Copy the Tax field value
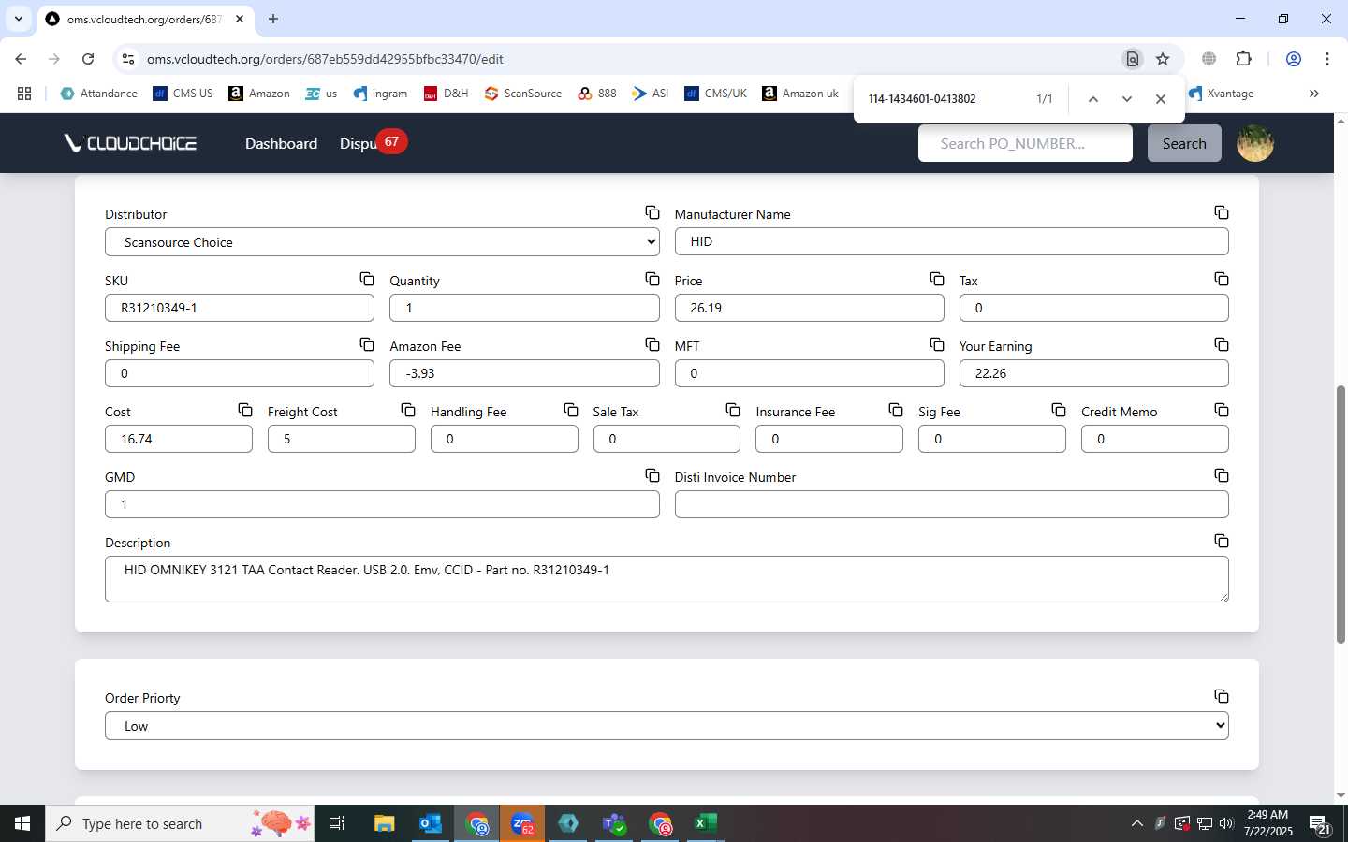Screen dimensions: 1348x842 1222,279
